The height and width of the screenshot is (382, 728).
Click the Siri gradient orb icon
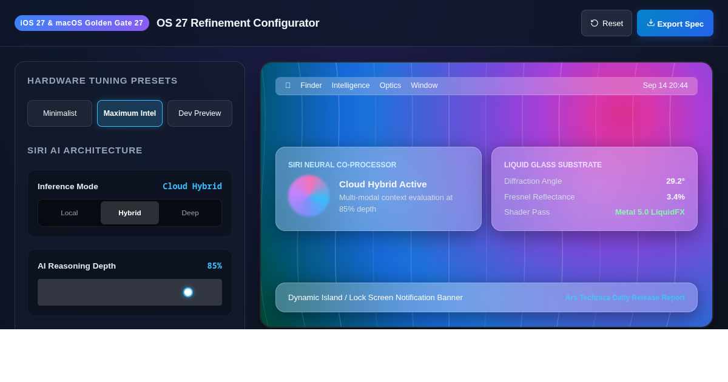[x=309, y=196]
